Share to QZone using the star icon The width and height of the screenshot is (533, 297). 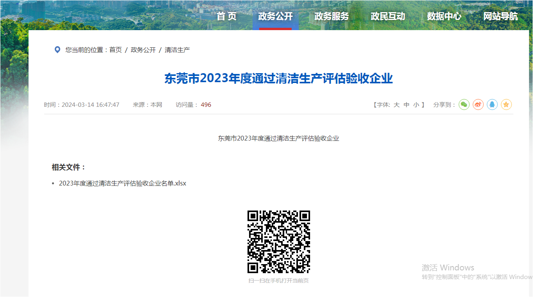(x=506, y=104)
